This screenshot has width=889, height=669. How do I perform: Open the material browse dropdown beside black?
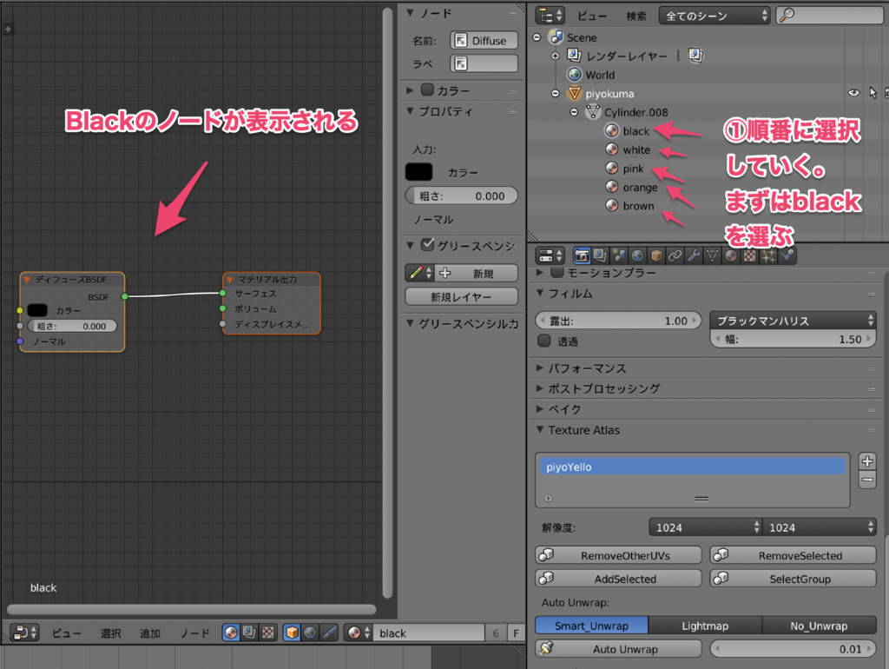(359, 633)
